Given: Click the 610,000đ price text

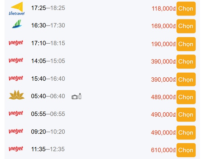Looking at the screenshot, I should coord(163,150).
